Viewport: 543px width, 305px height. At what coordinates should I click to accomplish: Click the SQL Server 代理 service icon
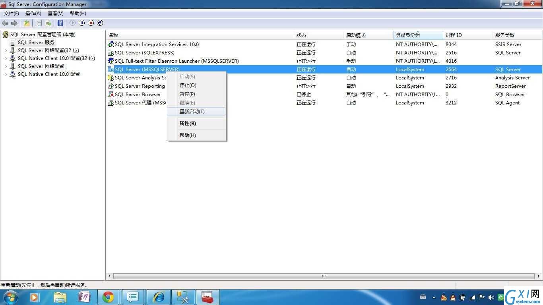point(111,103)
